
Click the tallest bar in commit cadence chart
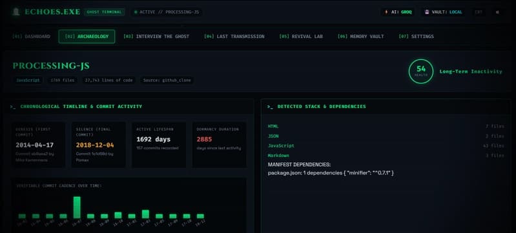[77, 207]
